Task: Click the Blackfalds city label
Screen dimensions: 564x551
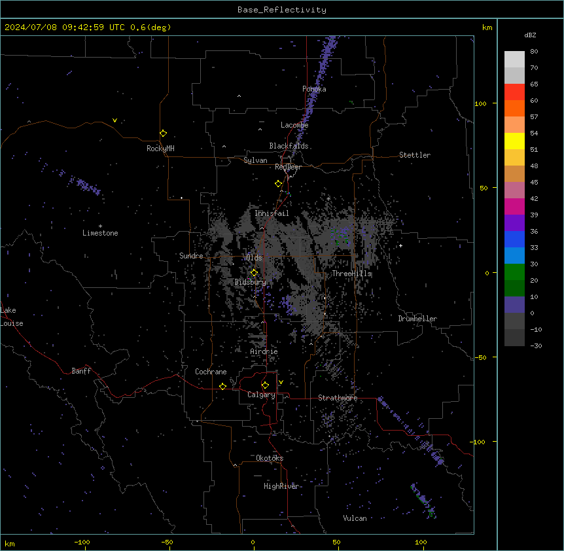Action: (x=289, y=146)
